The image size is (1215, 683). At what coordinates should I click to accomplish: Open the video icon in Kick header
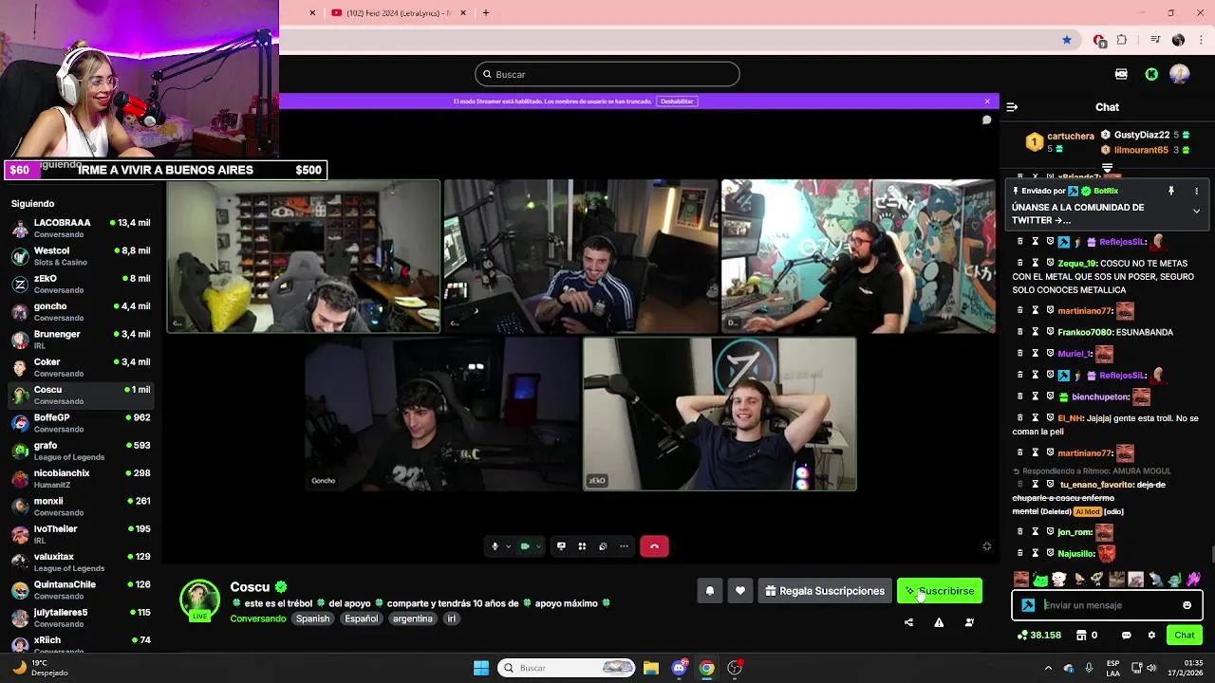point(1121,74)
